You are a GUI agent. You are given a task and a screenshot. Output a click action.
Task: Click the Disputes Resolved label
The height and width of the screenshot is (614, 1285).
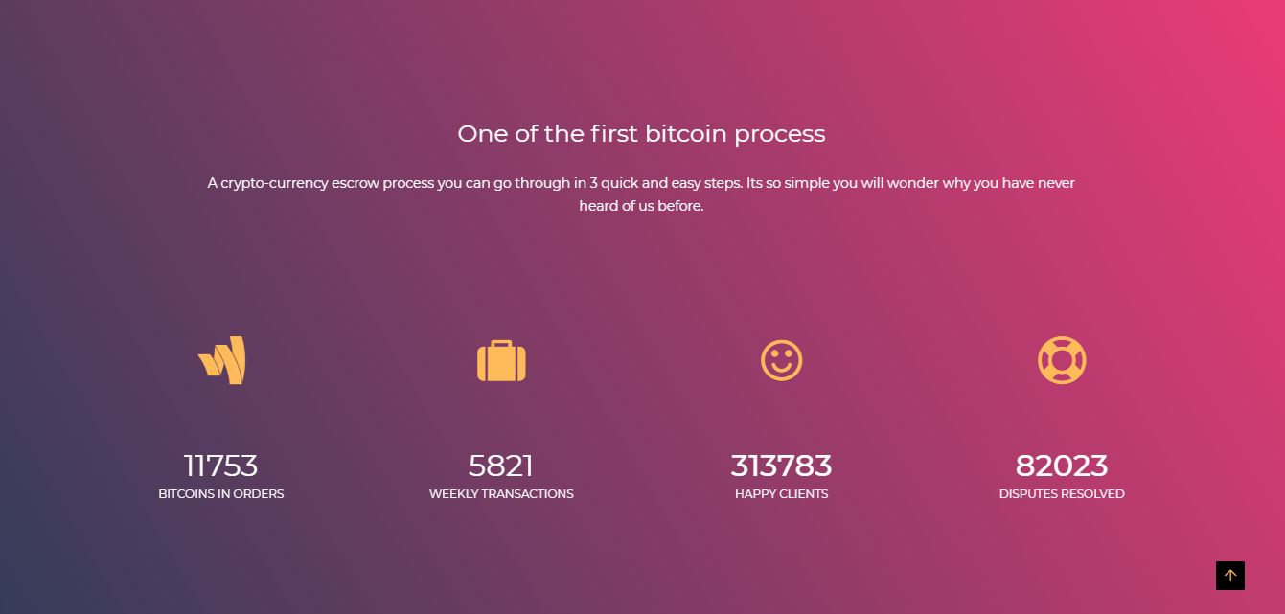pos(1062,494)
